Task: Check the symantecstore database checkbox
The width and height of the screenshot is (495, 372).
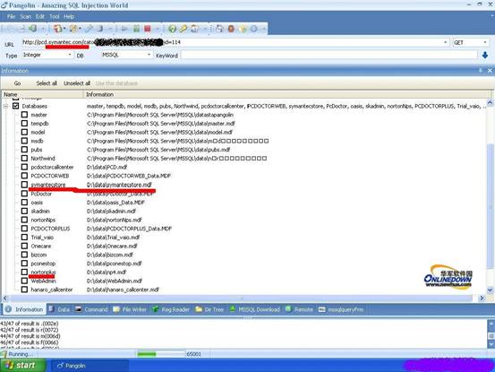Action: click(x=24, y=185)
